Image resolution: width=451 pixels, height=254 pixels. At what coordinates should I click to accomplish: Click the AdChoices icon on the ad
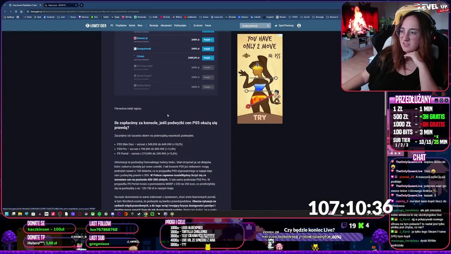point(280,36)
